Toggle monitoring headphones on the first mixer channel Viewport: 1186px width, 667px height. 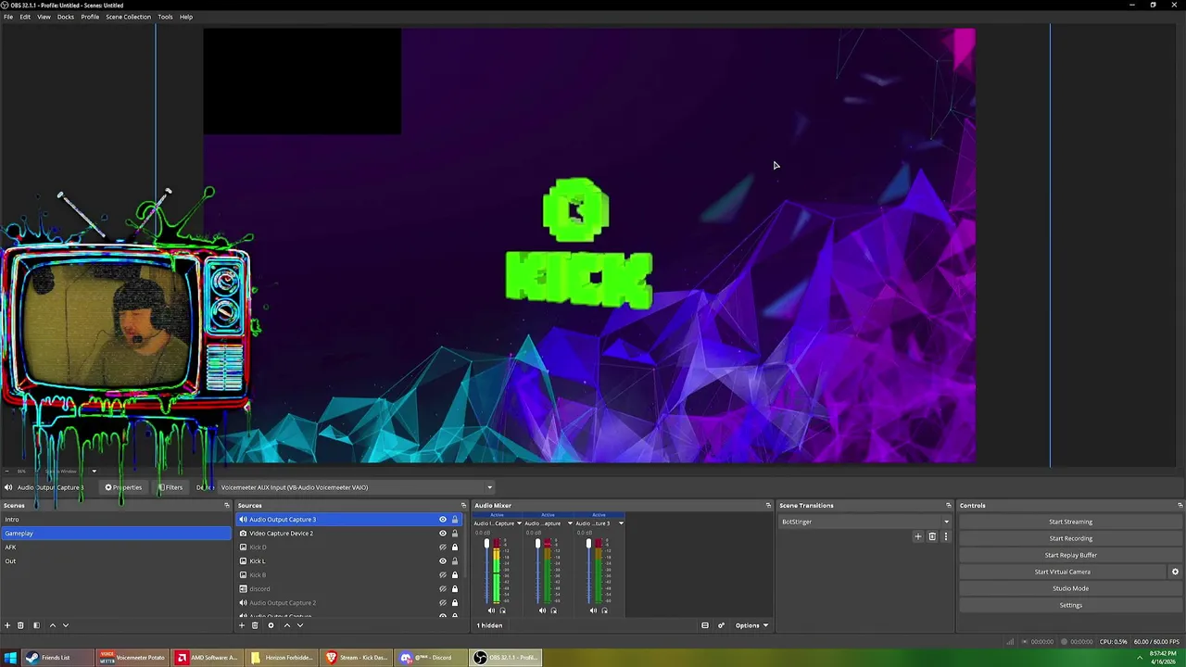pyautogui.click(x=502, y=610)
